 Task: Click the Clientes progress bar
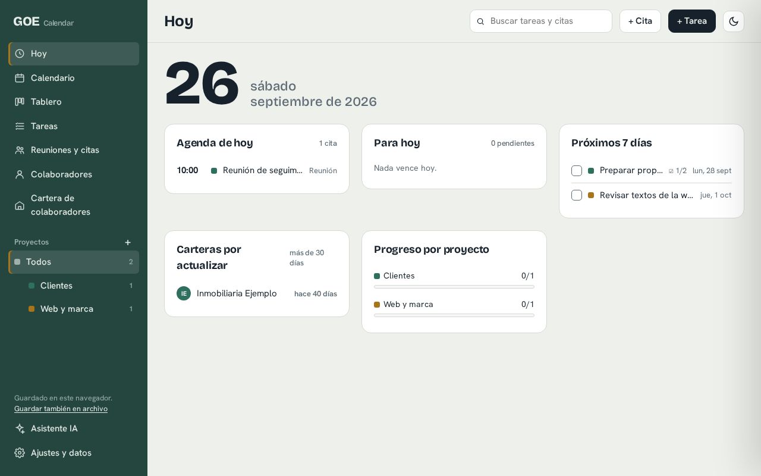point(454,287)
